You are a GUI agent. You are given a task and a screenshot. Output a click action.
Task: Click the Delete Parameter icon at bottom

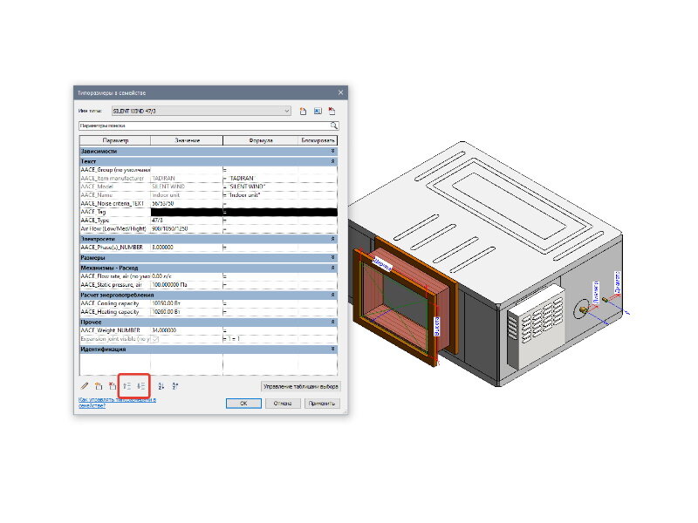point(113,386)
